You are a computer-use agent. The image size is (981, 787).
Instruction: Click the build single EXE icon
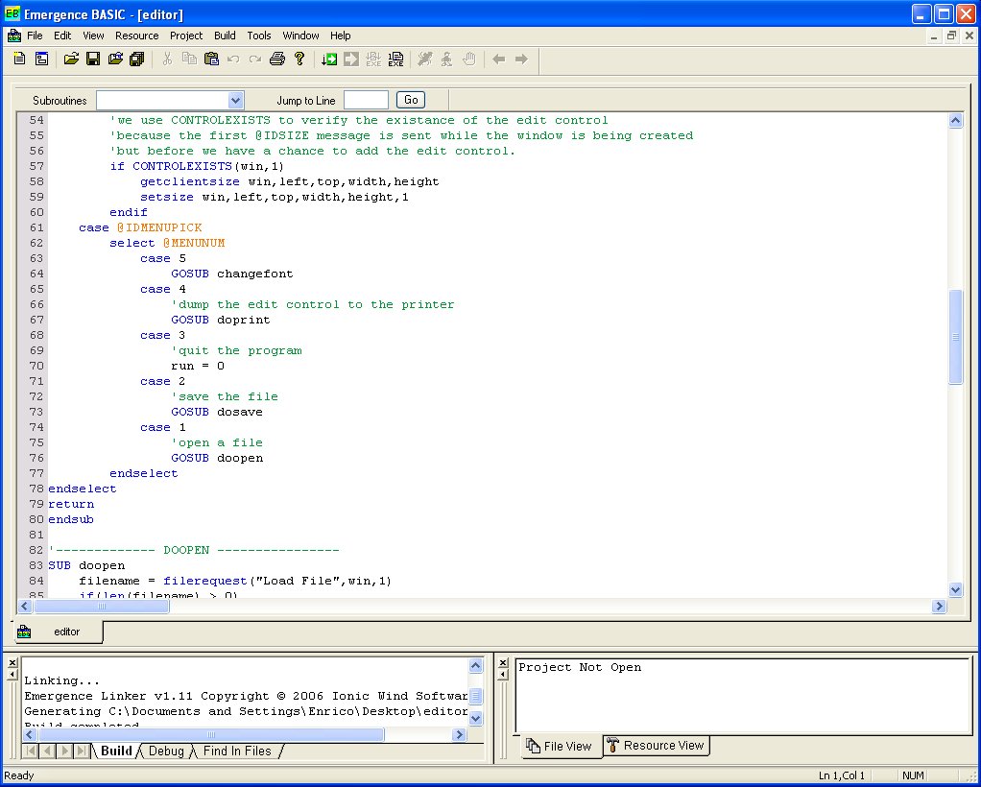pos(395,59)
